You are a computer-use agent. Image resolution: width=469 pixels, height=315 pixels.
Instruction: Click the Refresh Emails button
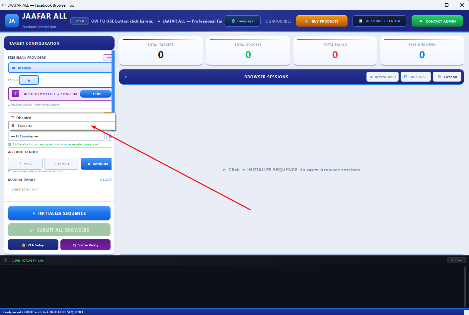coord(382,77)
